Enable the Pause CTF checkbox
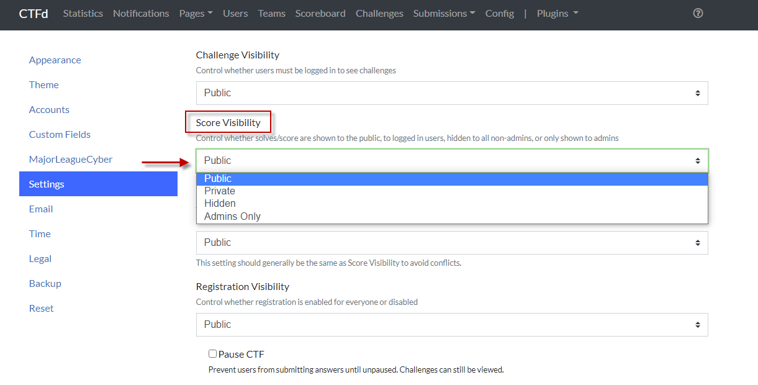The image size is (758, 385). point(212,354)
